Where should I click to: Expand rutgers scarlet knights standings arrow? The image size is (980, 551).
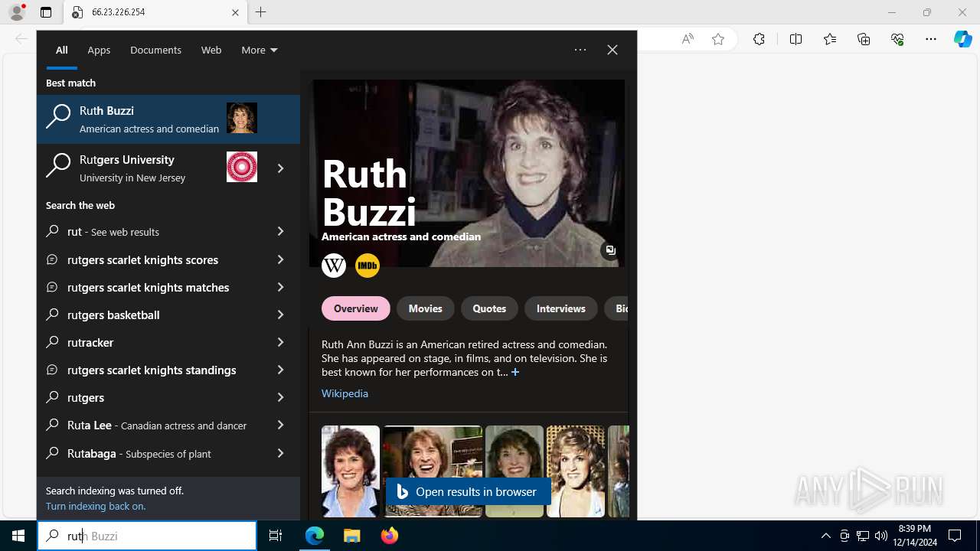pos(280,370)
